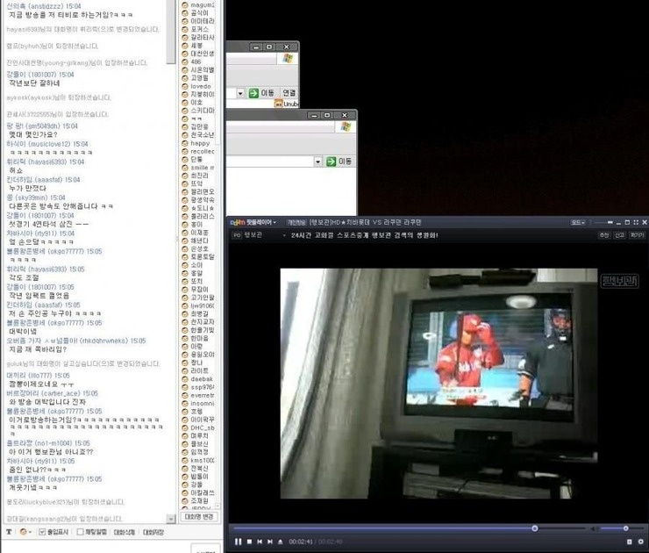Click chat sender '홀트라짱 (no1-m1004) 15:05'
Viewport: 649px width, 553px height.
(48, 442)
